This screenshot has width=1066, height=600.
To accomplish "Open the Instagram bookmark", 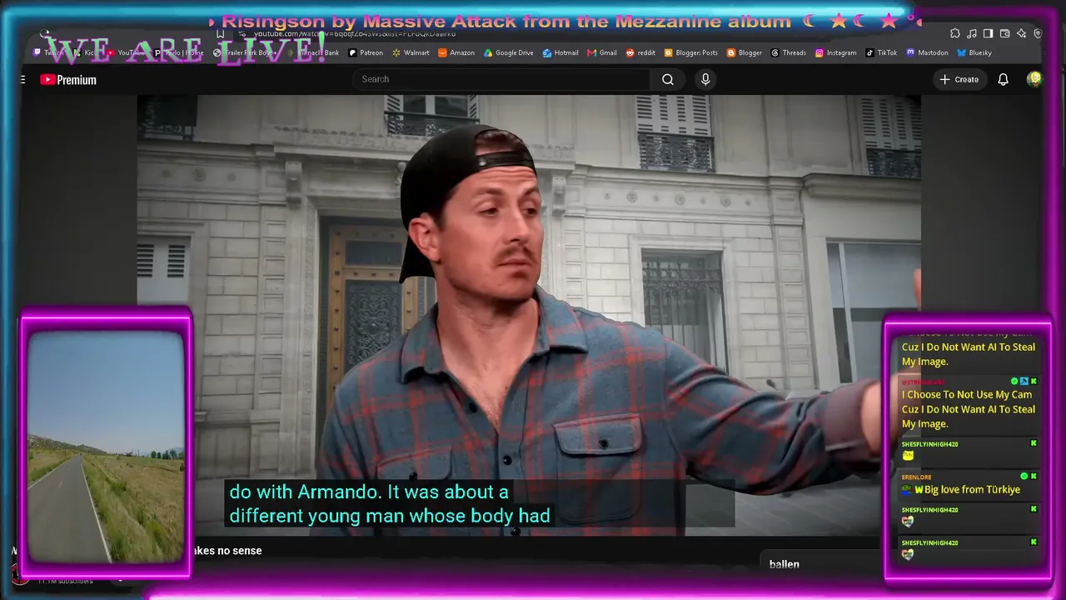I will [x=835, y=52].
